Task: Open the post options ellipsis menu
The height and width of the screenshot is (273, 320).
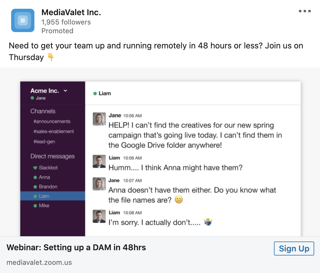Action: tap(305, 11)
